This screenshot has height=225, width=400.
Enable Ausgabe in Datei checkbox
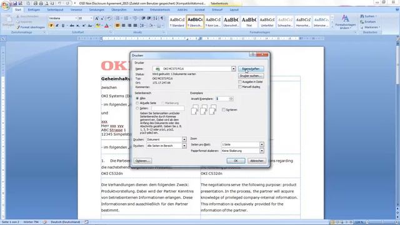240,82
